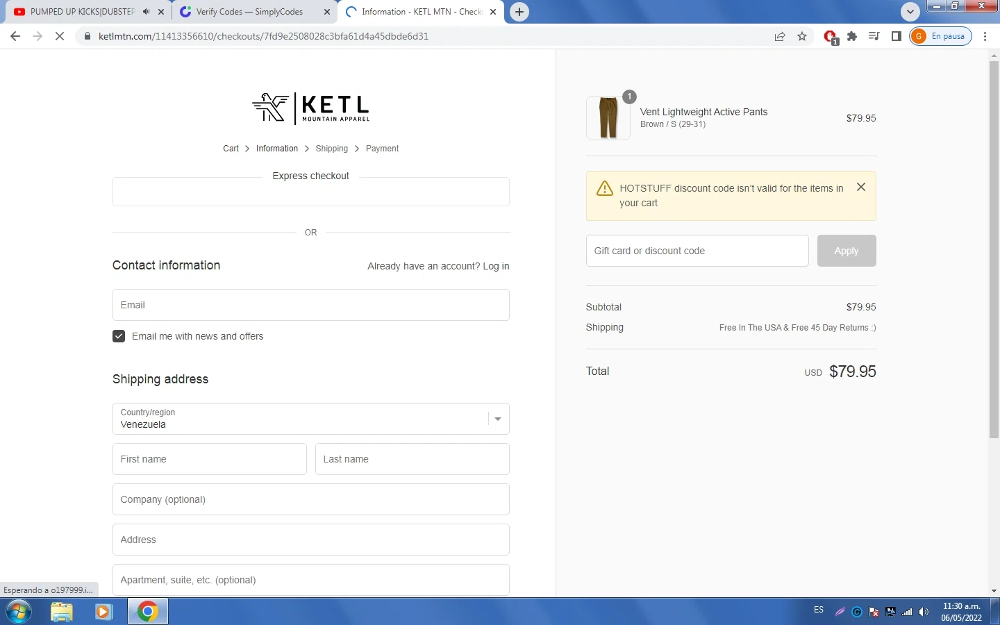This screenshot has height=625, width=1000.
Task: Click the volume speaker tray icon
Action: (923, 612)
